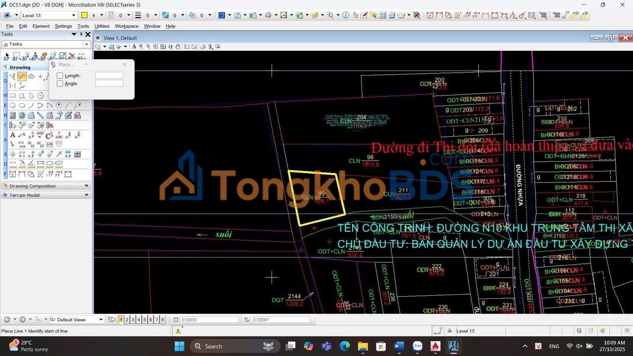633x356 pixels.
Task: Toggle view 2 button on
Action: (x=127, y=320)
